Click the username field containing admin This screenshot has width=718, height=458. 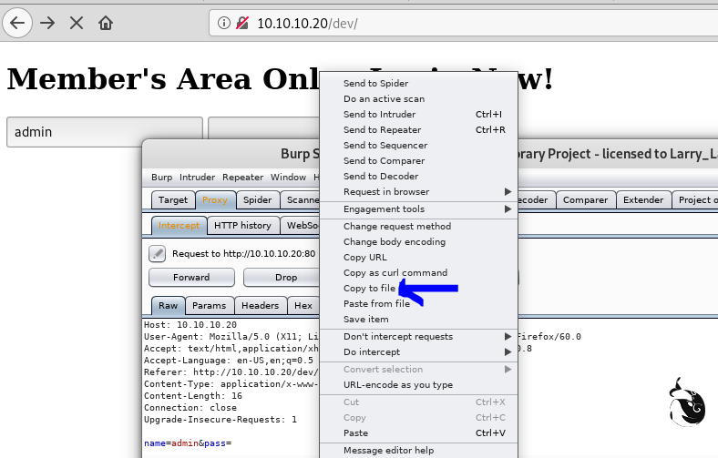(104, 132)
